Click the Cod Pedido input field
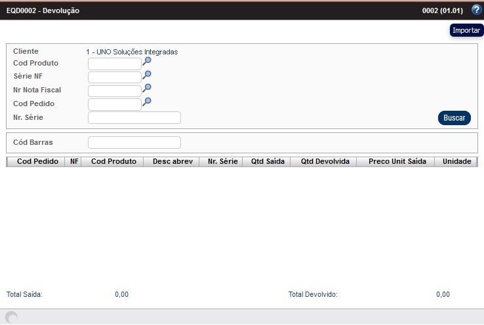 pyautogui.click(x=115, y=104)
